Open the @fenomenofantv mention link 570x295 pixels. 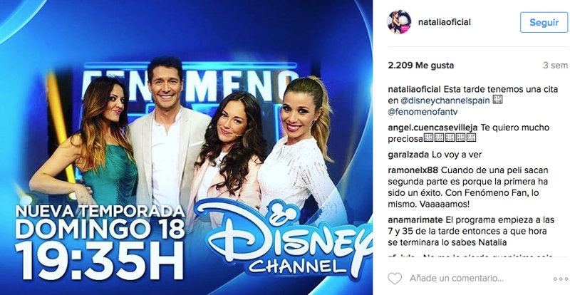pos(417,113)
